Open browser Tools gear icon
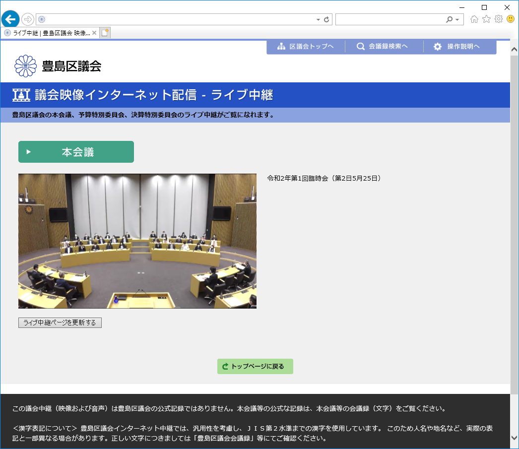Screen dimensions: 519x449 499,19
